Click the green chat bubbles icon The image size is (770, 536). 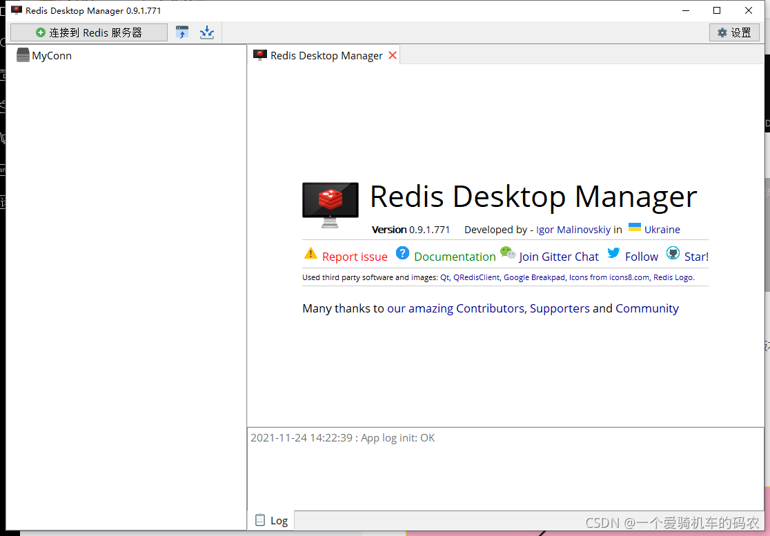click(x=508, y=253)
